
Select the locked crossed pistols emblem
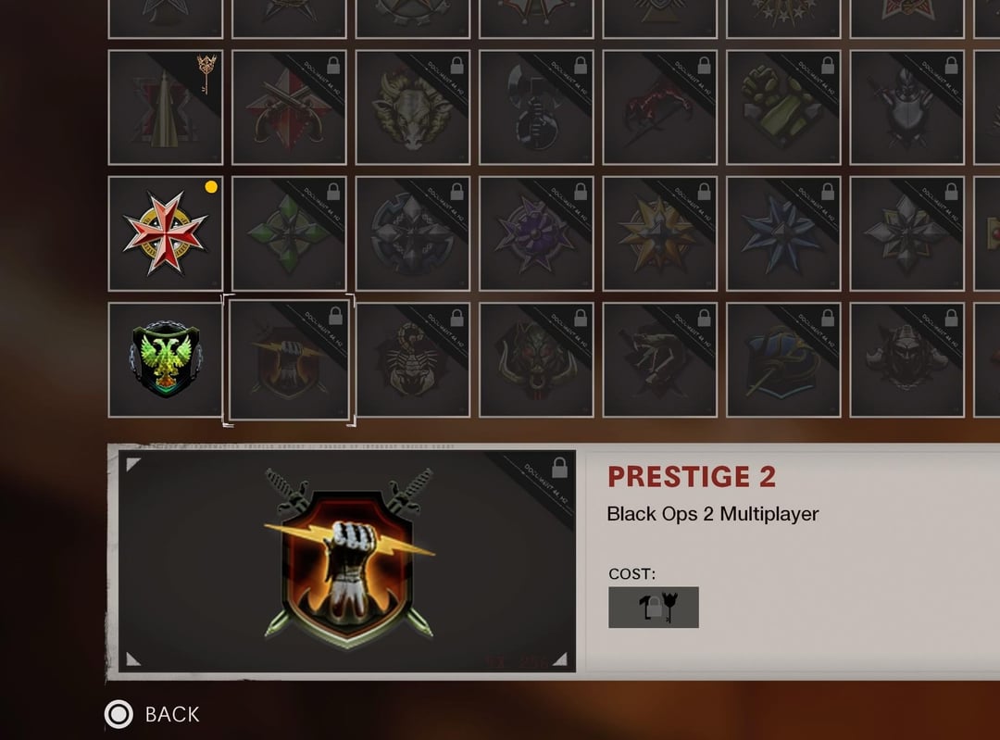(289, 107)
